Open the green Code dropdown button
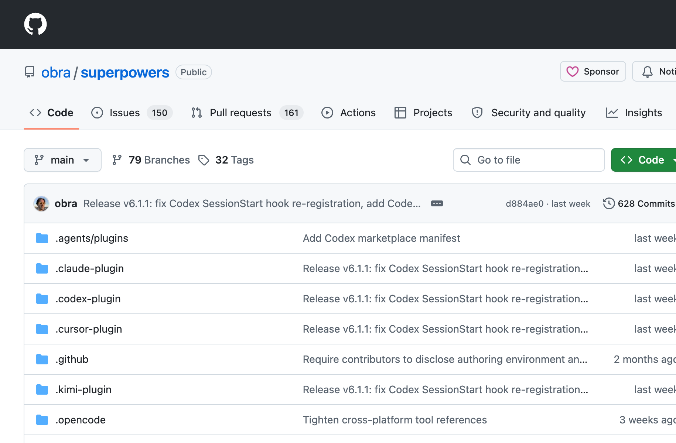Screen dimensions: 676x443 point(643,160)
